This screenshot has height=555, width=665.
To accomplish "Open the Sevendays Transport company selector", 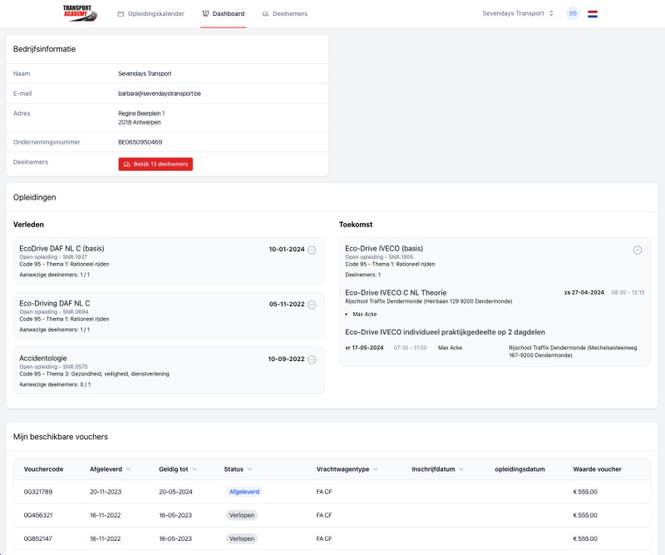I will coord(518,14).
